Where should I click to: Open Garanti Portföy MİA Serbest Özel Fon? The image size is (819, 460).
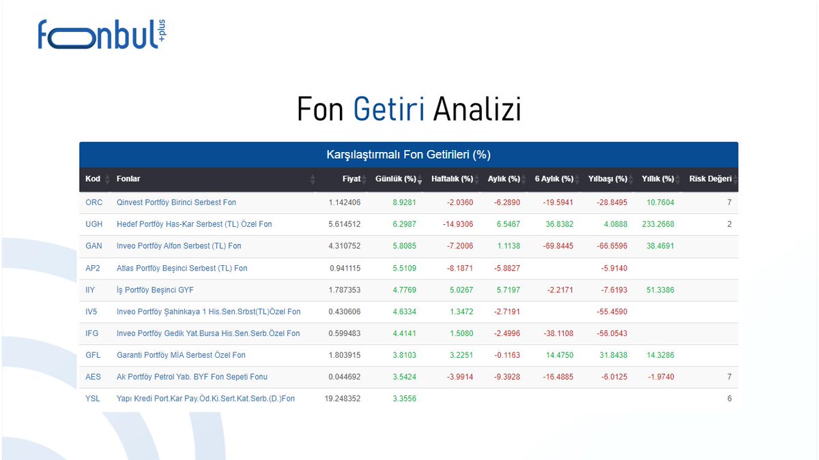pyautogui.click(x=181, y=355)
